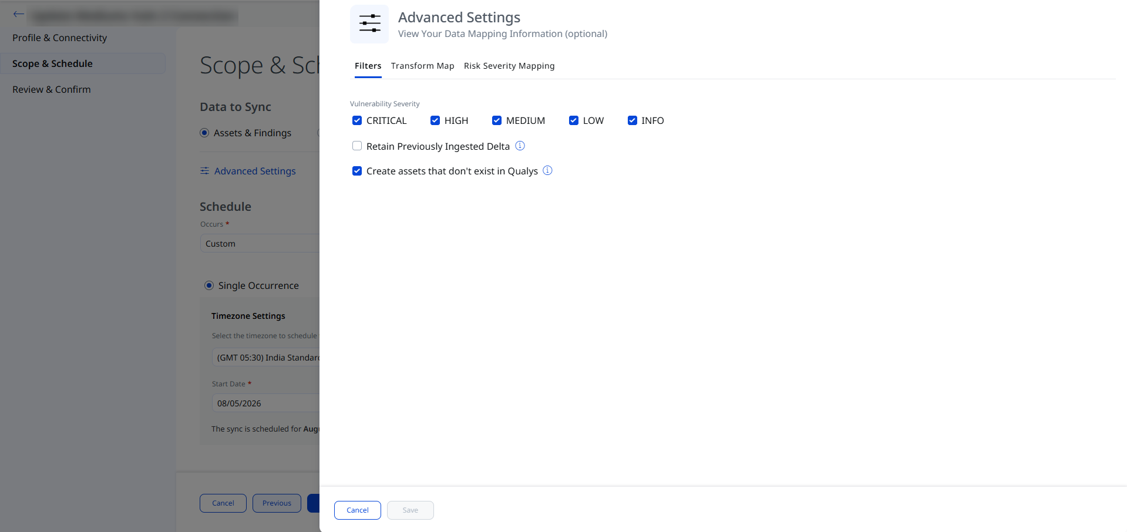Click the Previous button
This screenshot has width=1127, height=532.
(277, 503)
